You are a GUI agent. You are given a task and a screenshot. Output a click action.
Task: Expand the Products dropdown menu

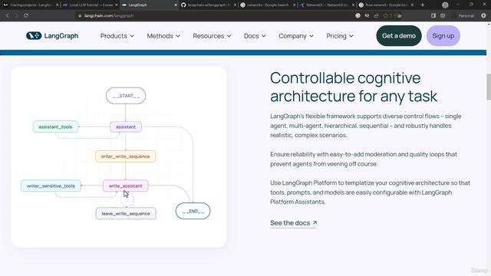point(117,36)
